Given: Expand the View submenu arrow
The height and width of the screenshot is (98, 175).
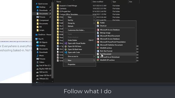Looking at the screenshot, I should coord(94,17).
